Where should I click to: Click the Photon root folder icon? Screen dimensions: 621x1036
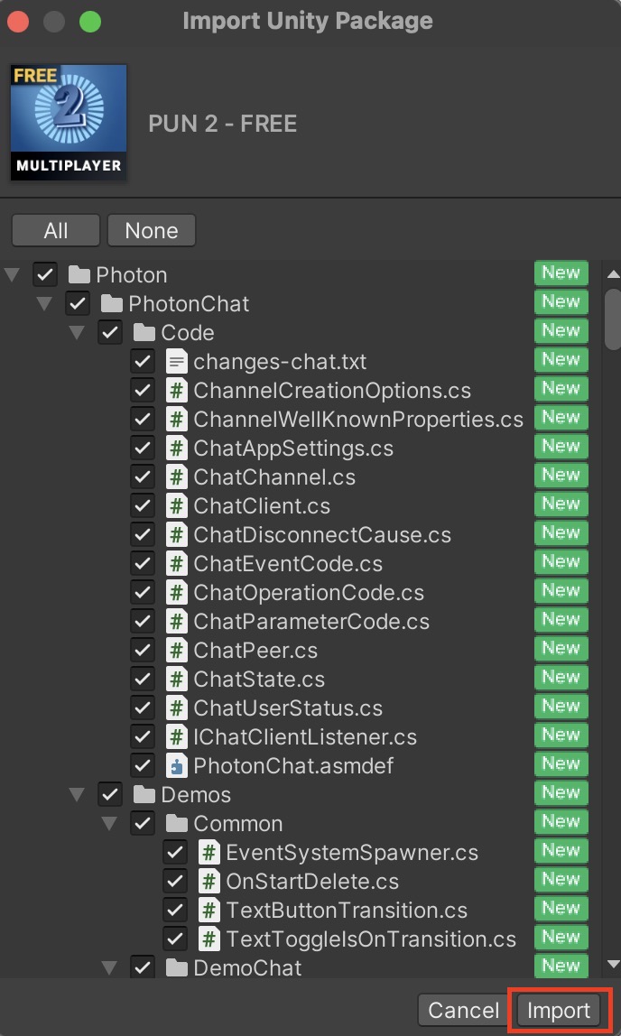(x=79, y=274)
